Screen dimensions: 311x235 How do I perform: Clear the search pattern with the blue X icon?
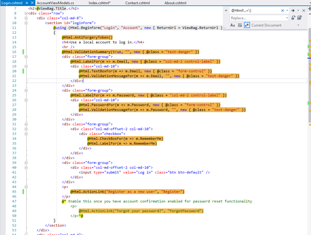click(282, 10)
